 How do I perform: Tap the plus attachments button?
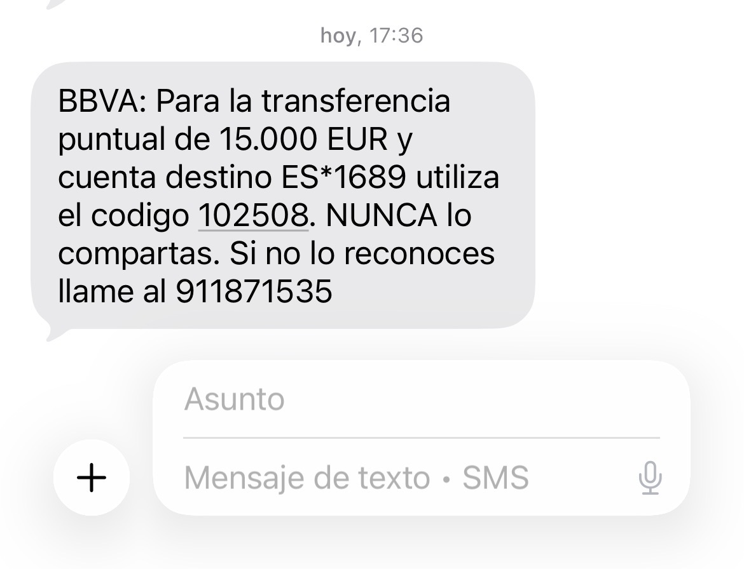click(x=92, y=478)
